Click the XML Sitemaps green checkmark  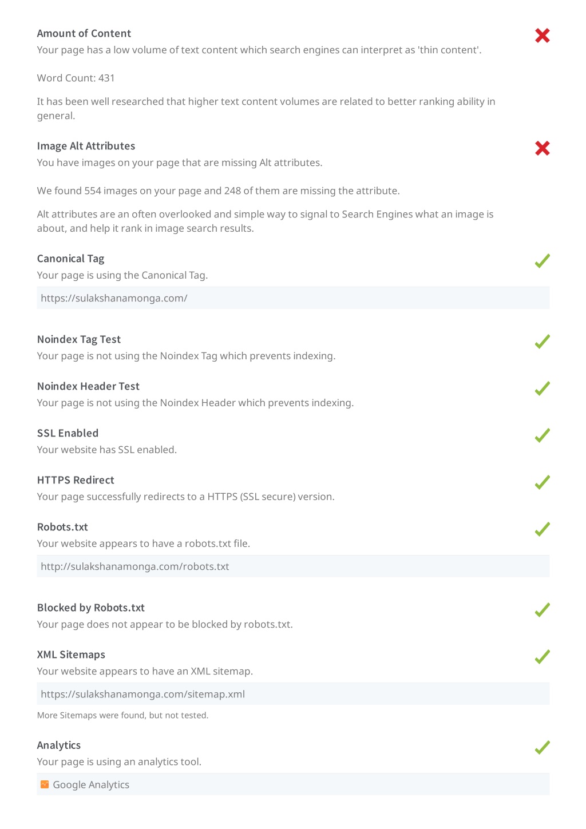pyautogui.click(x=542, y=657)
